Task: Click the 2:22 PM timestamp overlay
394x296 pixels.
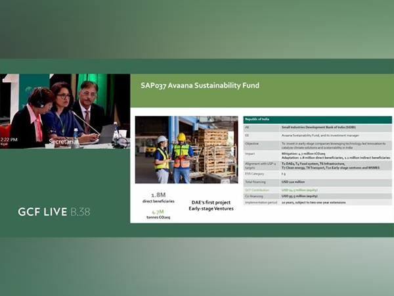Action: [x=9, y=140]
